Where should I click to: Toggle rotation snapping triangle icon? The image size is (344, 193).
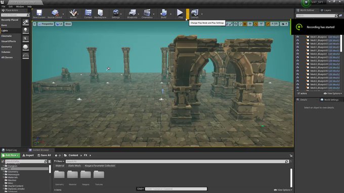(x=255, y=24)
